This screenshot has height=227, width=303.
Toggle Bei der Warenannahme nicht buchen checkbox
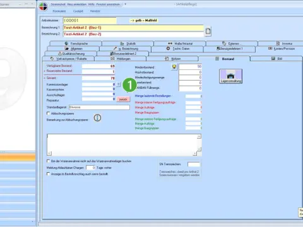48,161
